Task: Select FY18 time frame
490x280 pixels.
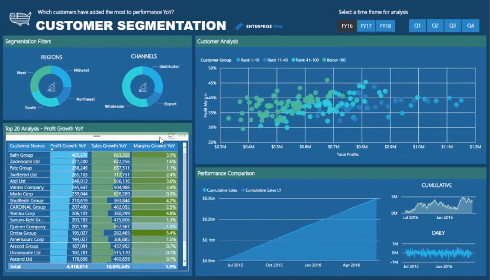Action: pos(385,26)
